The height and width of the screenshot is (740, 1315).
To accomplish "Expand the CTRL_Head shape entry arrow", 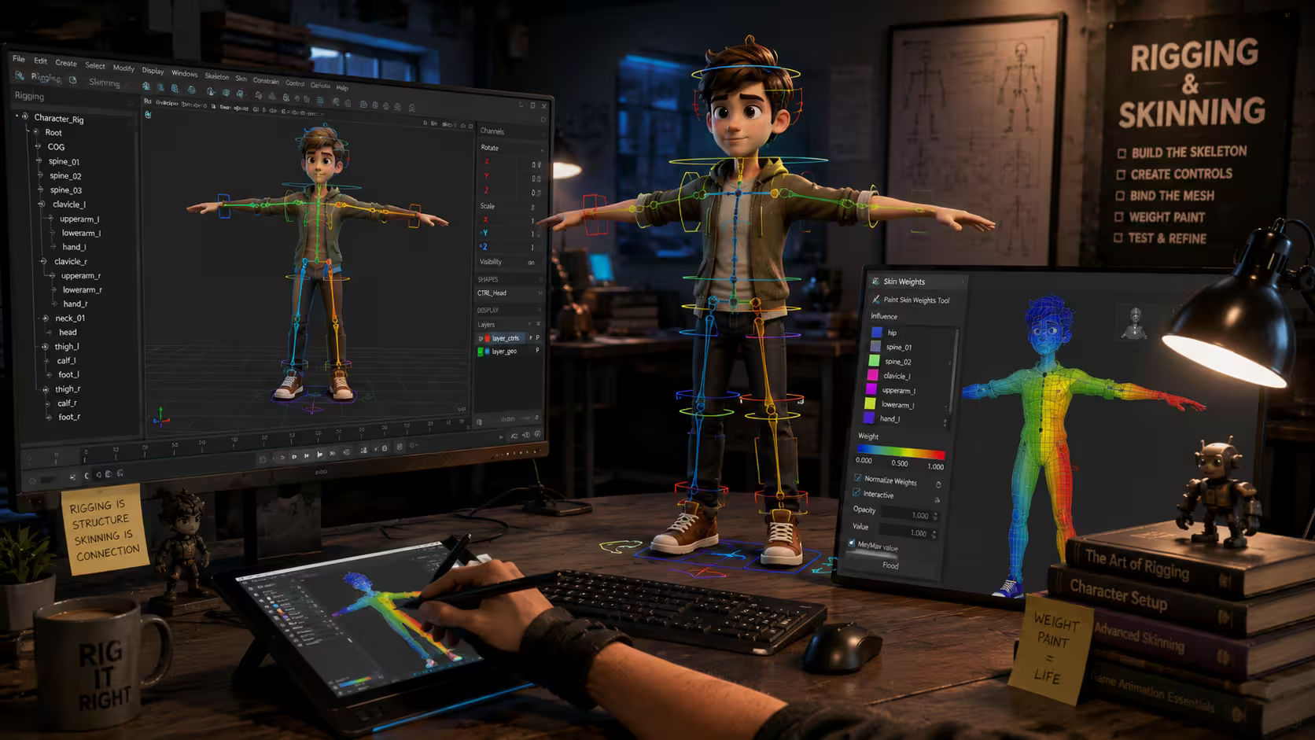I will coord(540,293).
